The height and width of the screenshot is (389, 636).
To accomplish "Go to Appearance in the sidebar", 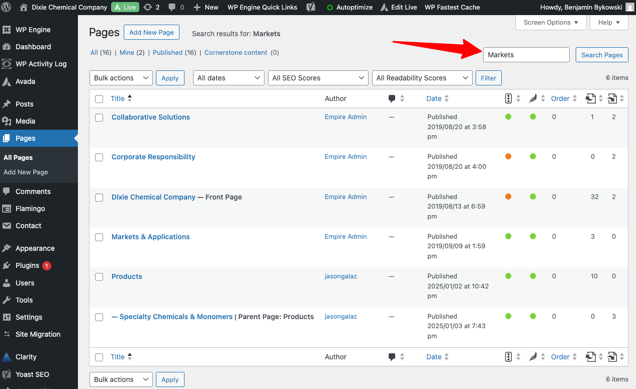I will pos(35,248).
